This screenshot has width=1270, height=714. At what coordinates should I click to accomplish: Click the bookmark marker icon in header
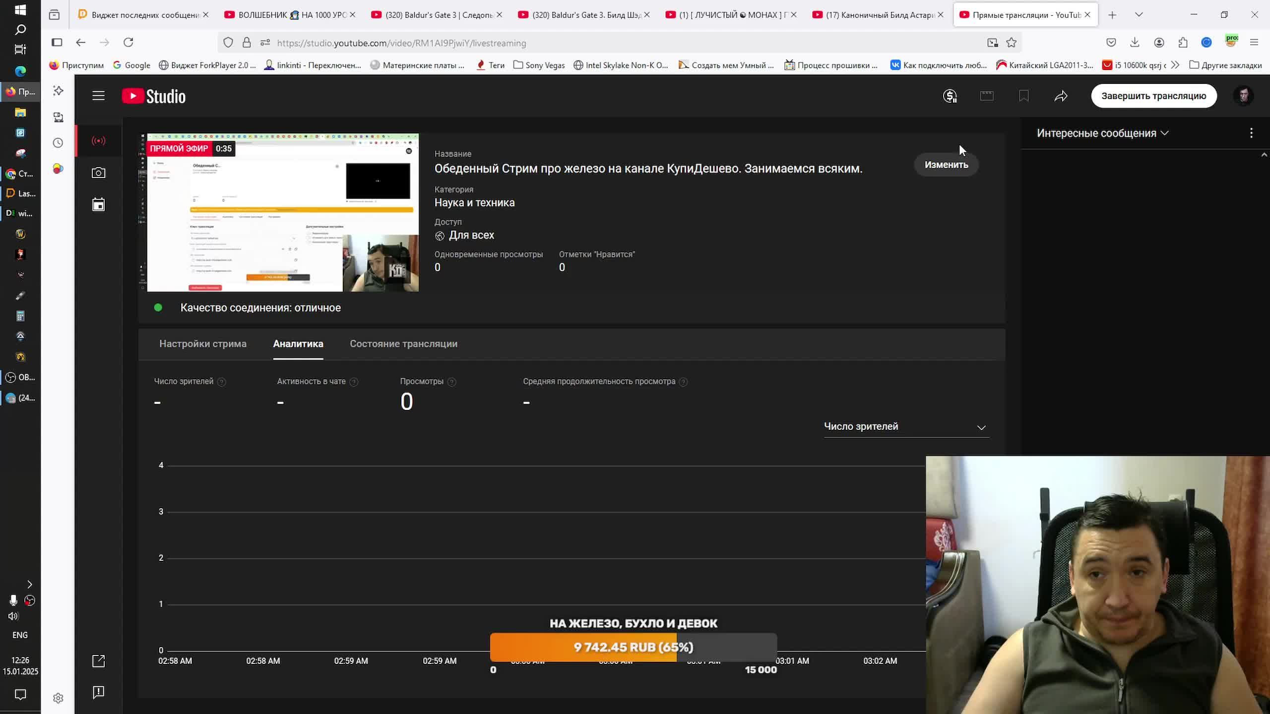click(1023, 96)
